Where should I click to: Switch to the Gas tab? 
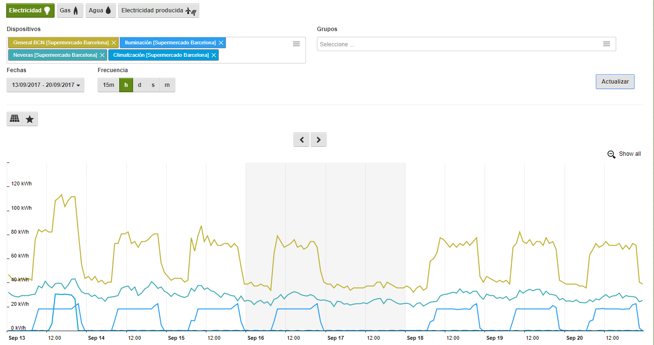(x=70, y=11)
